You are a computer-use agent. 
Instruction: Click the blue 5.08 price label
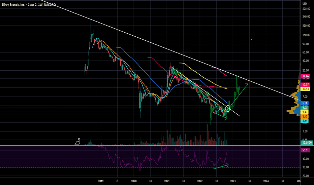tap(305, 103)
